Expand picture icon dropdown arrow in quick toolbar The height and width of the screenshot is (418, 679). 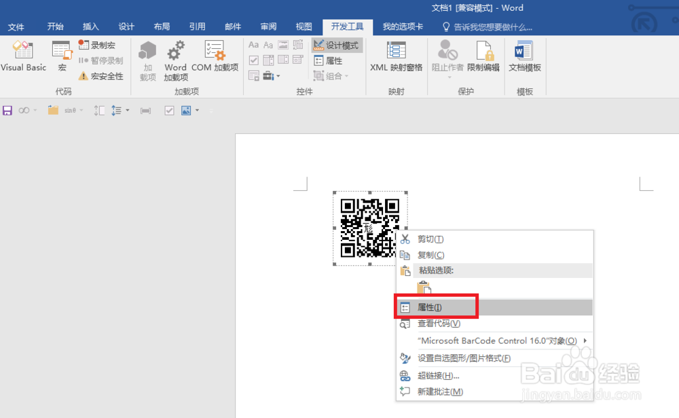point(197,111)
